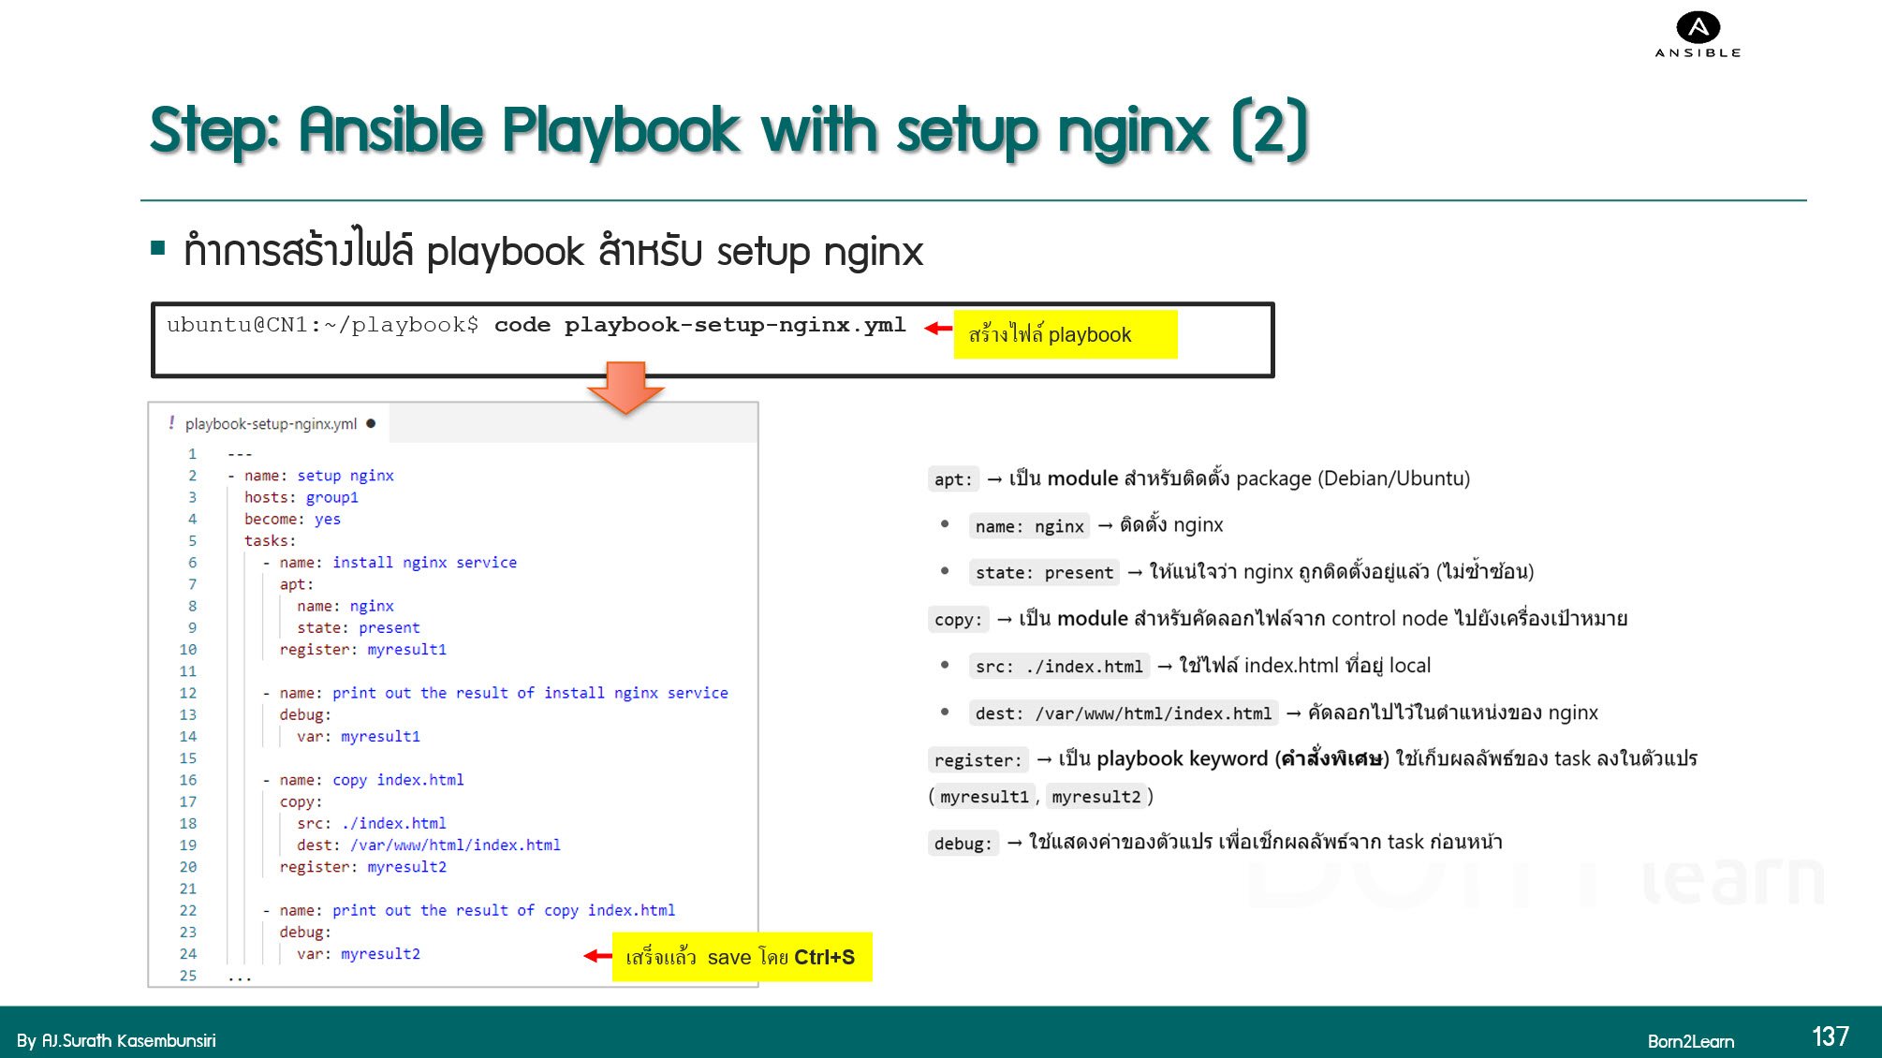Click line 'print out the result of copy index.html'
Screen dimensions: 1882x1058
pyautogui.click(x=504, y=910)
